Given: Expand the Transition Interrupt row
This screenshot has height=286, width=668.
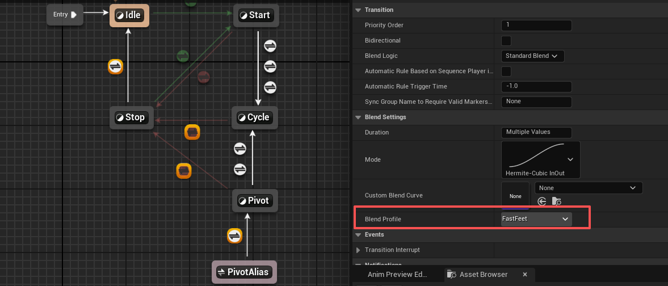Looking at the screenshot, I should tap(358, 250).
